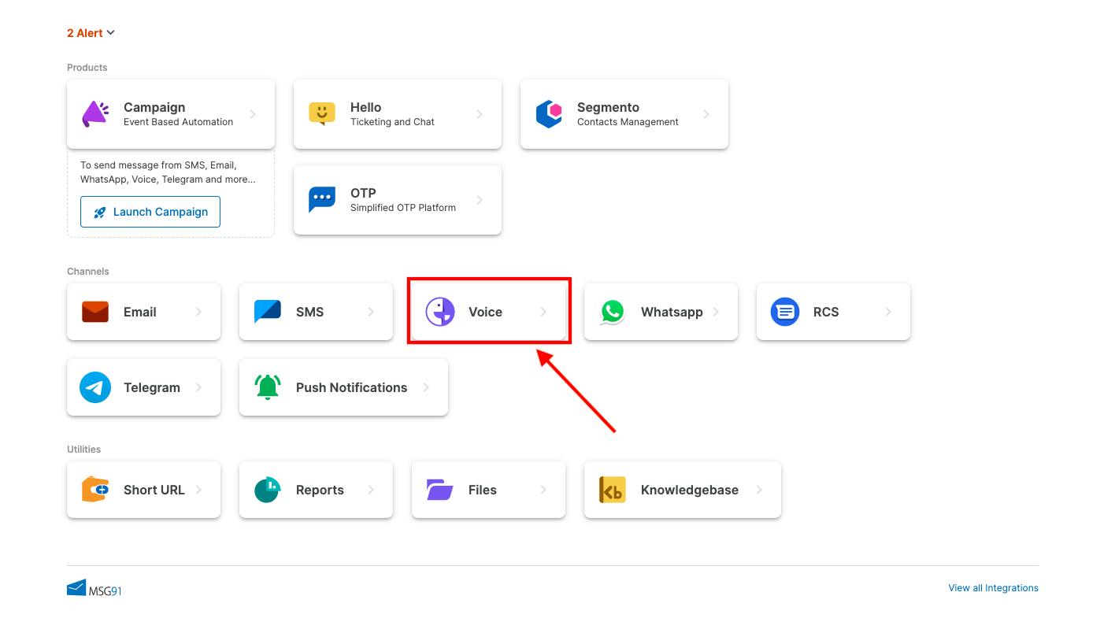The height and width of the screenshot is (618, 1115).
Task: Click the chevron on the Email card
Action: [x=198, y=312]
